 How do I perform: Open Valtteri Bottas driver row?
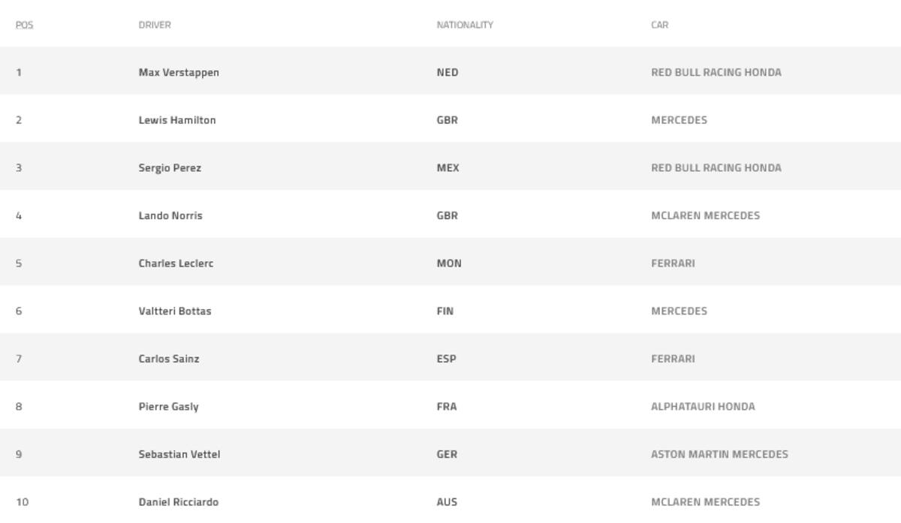click(x=175, y=311)
